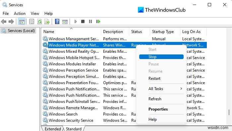The image size is (232, 131).
Task: Switch to the Standard tab
Action: tap(74, 129)
